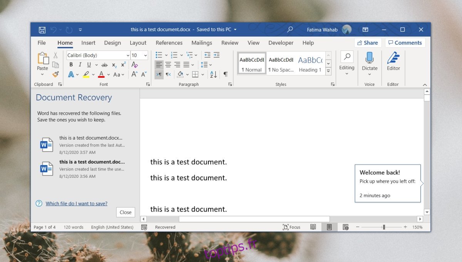
Task: Click the Format Painter brush icon
Action: pos(55,74)
